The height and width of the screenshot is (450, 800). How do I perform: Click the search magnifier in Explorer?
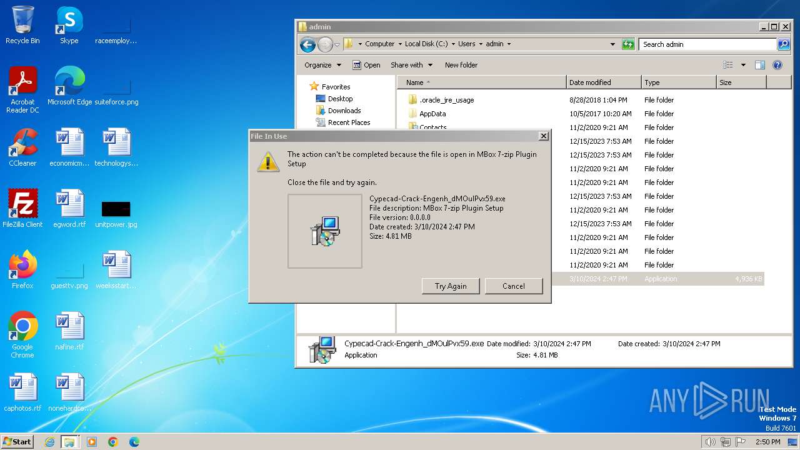[x=784, y=44]
